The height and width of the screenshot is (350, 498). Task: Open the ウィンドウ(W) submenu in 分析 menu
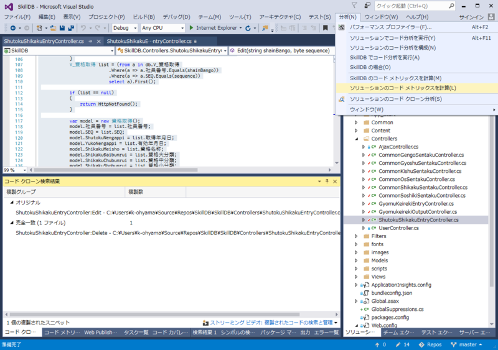tap(416, 109)
